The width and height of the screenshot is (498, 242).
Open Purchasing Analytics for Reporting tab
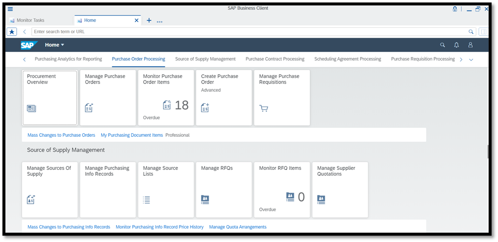(x=68, y=59)
